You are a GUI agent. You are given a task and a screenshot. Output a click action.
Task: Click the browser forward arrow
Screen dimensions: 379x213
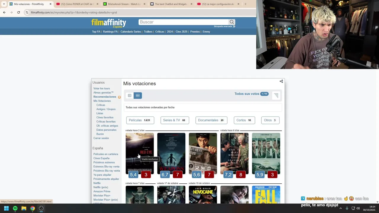coord(11,12)
